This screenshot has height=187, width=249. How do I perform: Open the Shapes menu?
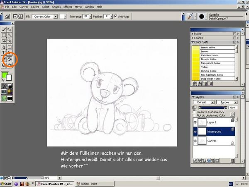click(56, 7)
